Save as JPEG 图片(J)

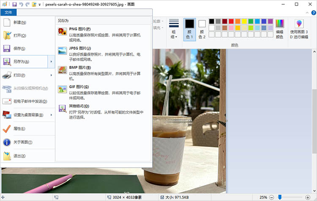tap(104, 54)
